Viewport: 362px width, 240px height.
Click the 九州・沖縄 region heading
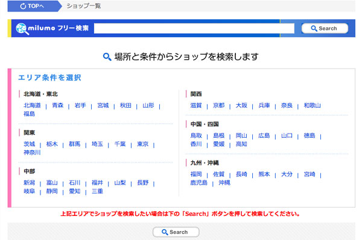pyautogui.click(x=205, y=163)
